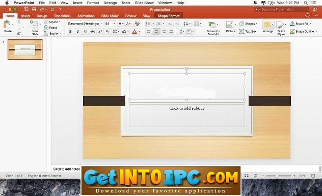Screen dimensions: 322x196
Task: Switch to the Insert tab
Action: (25, 16)
